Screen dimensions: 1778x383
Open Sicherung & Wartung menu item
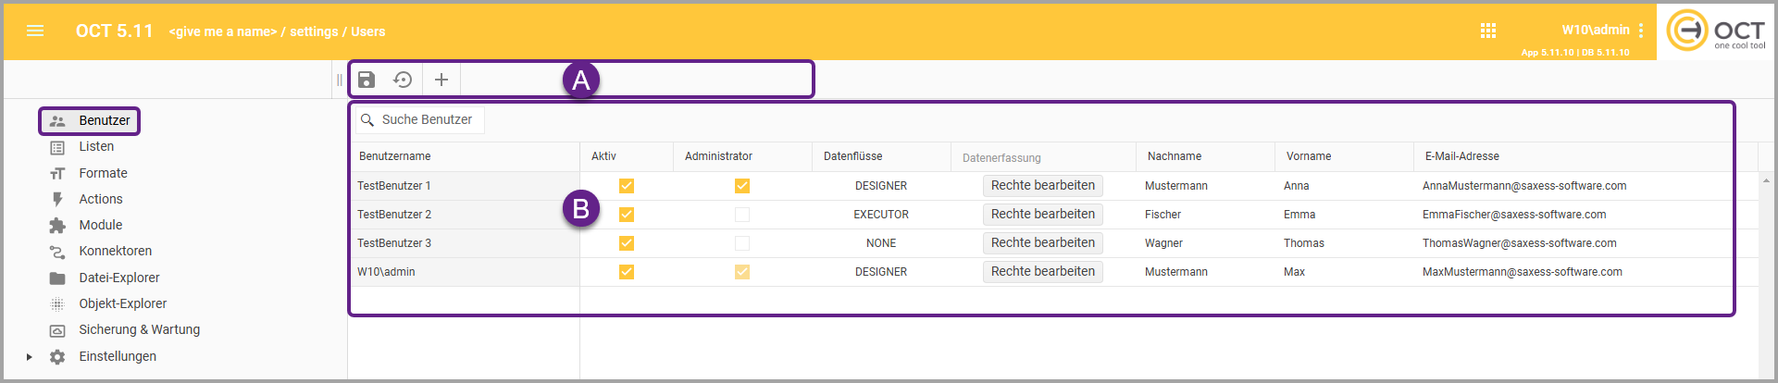click(139, 329)
